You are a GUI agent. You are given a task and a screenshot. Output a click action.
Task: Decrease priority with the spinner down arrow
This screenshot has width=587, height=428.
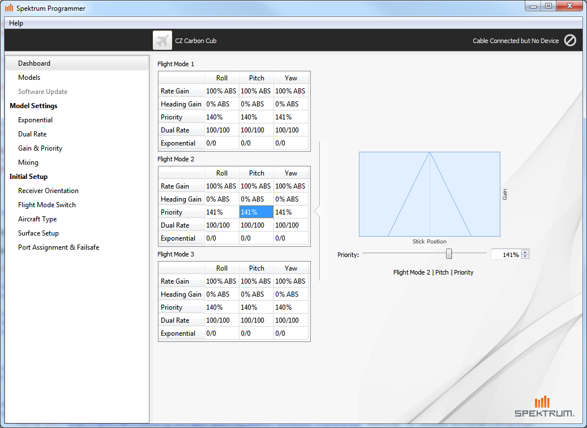coord(525,256)
